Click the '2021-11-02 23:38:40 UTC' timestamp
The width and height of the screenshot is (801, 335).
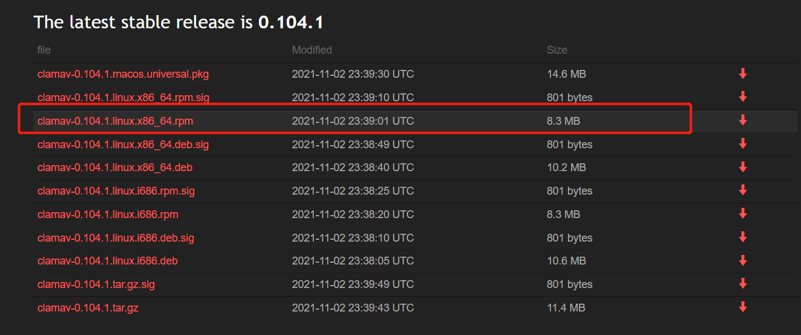click(353, 167)
